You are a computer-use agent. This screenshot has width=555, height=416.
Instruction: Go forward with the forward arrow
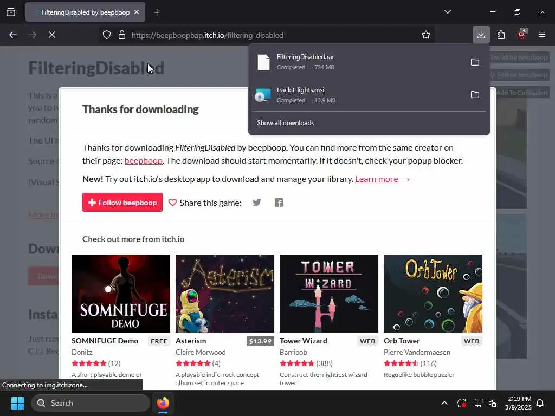coord(33,35)
